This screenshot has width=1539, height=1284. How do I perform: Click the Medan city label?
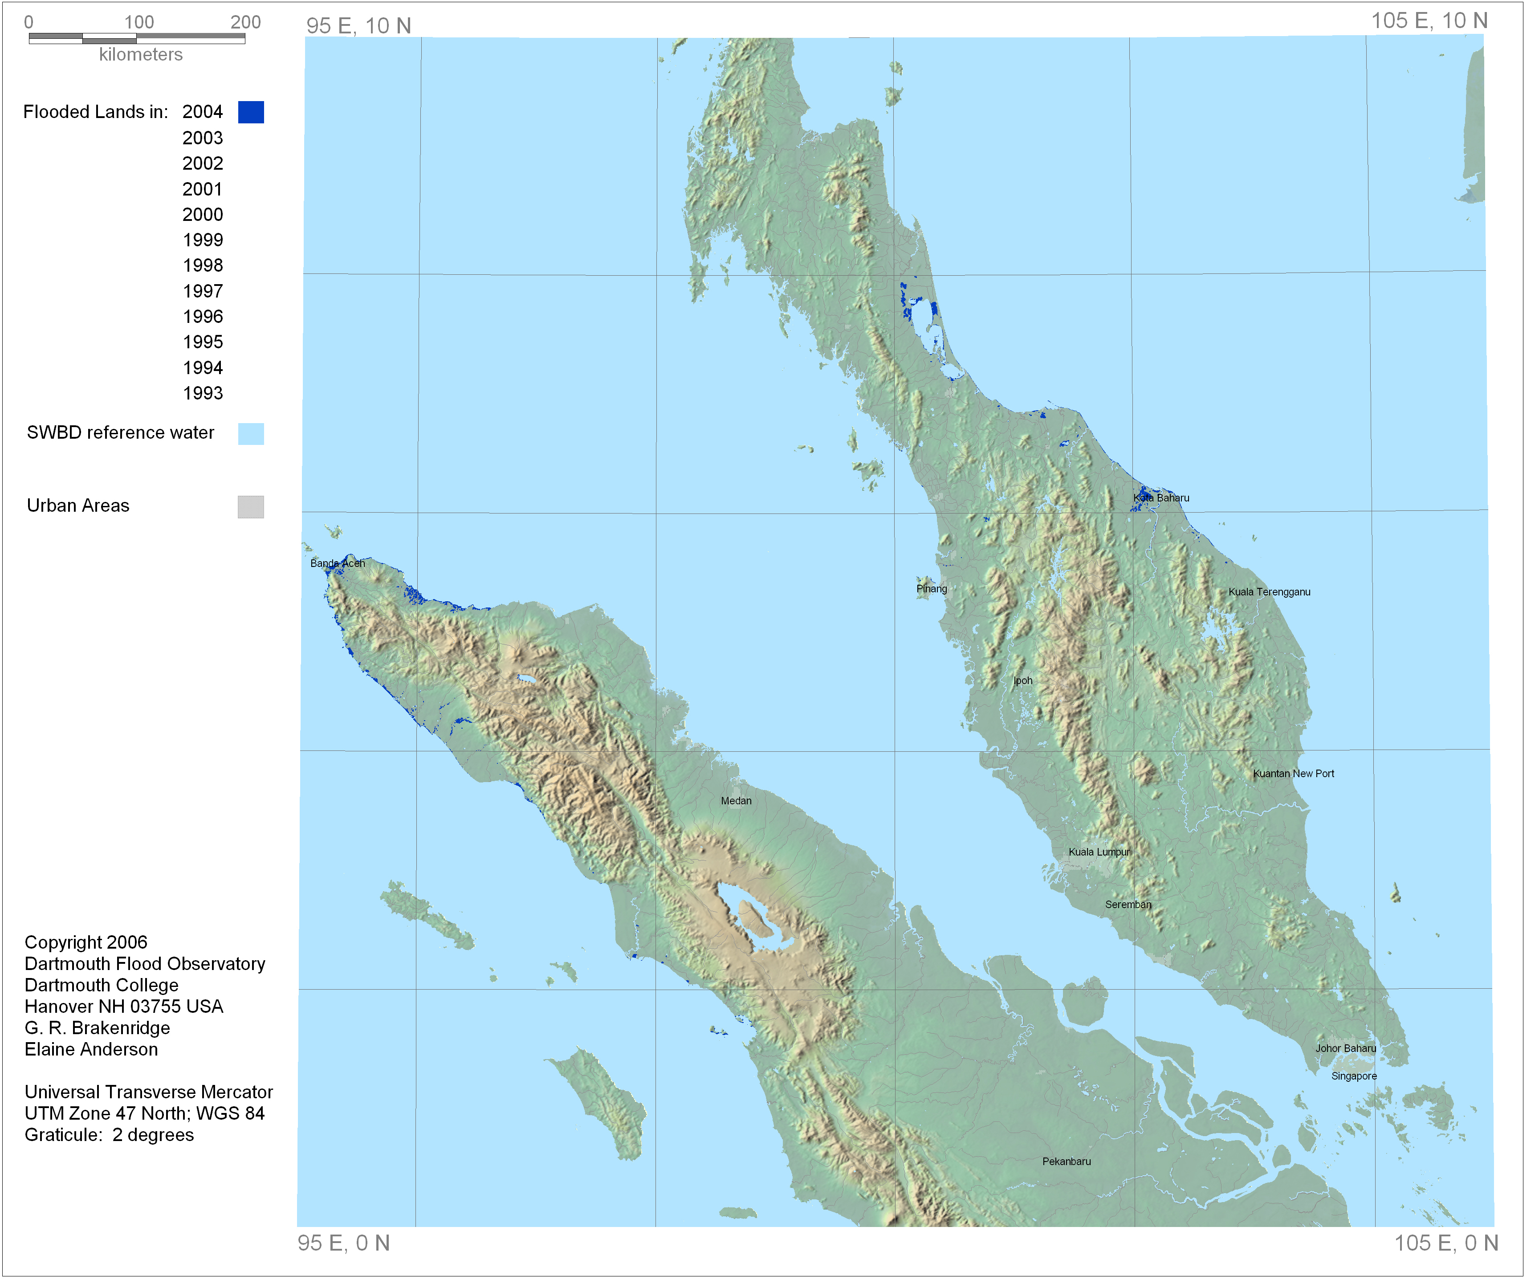pyautogui.click(x=736, y=801)
